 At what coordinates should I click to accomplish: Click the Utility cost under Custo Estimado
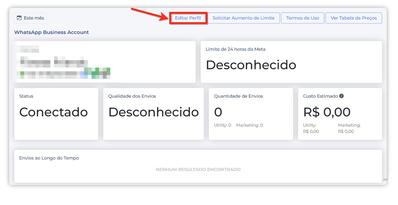pos(311,128)
